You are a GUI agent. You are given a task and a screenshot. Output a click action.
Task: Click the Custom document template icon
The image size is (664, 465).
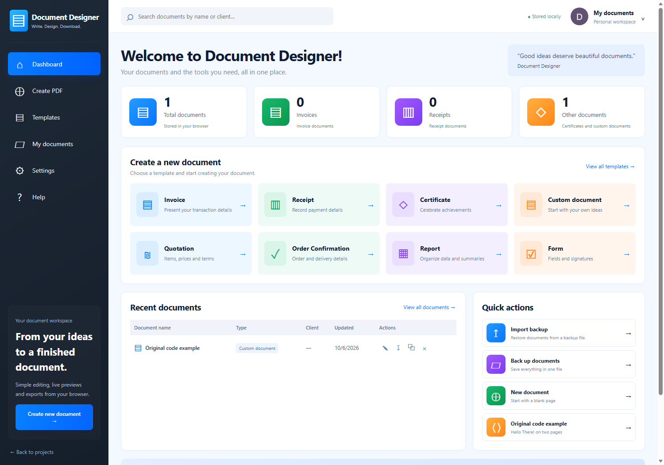531,205
